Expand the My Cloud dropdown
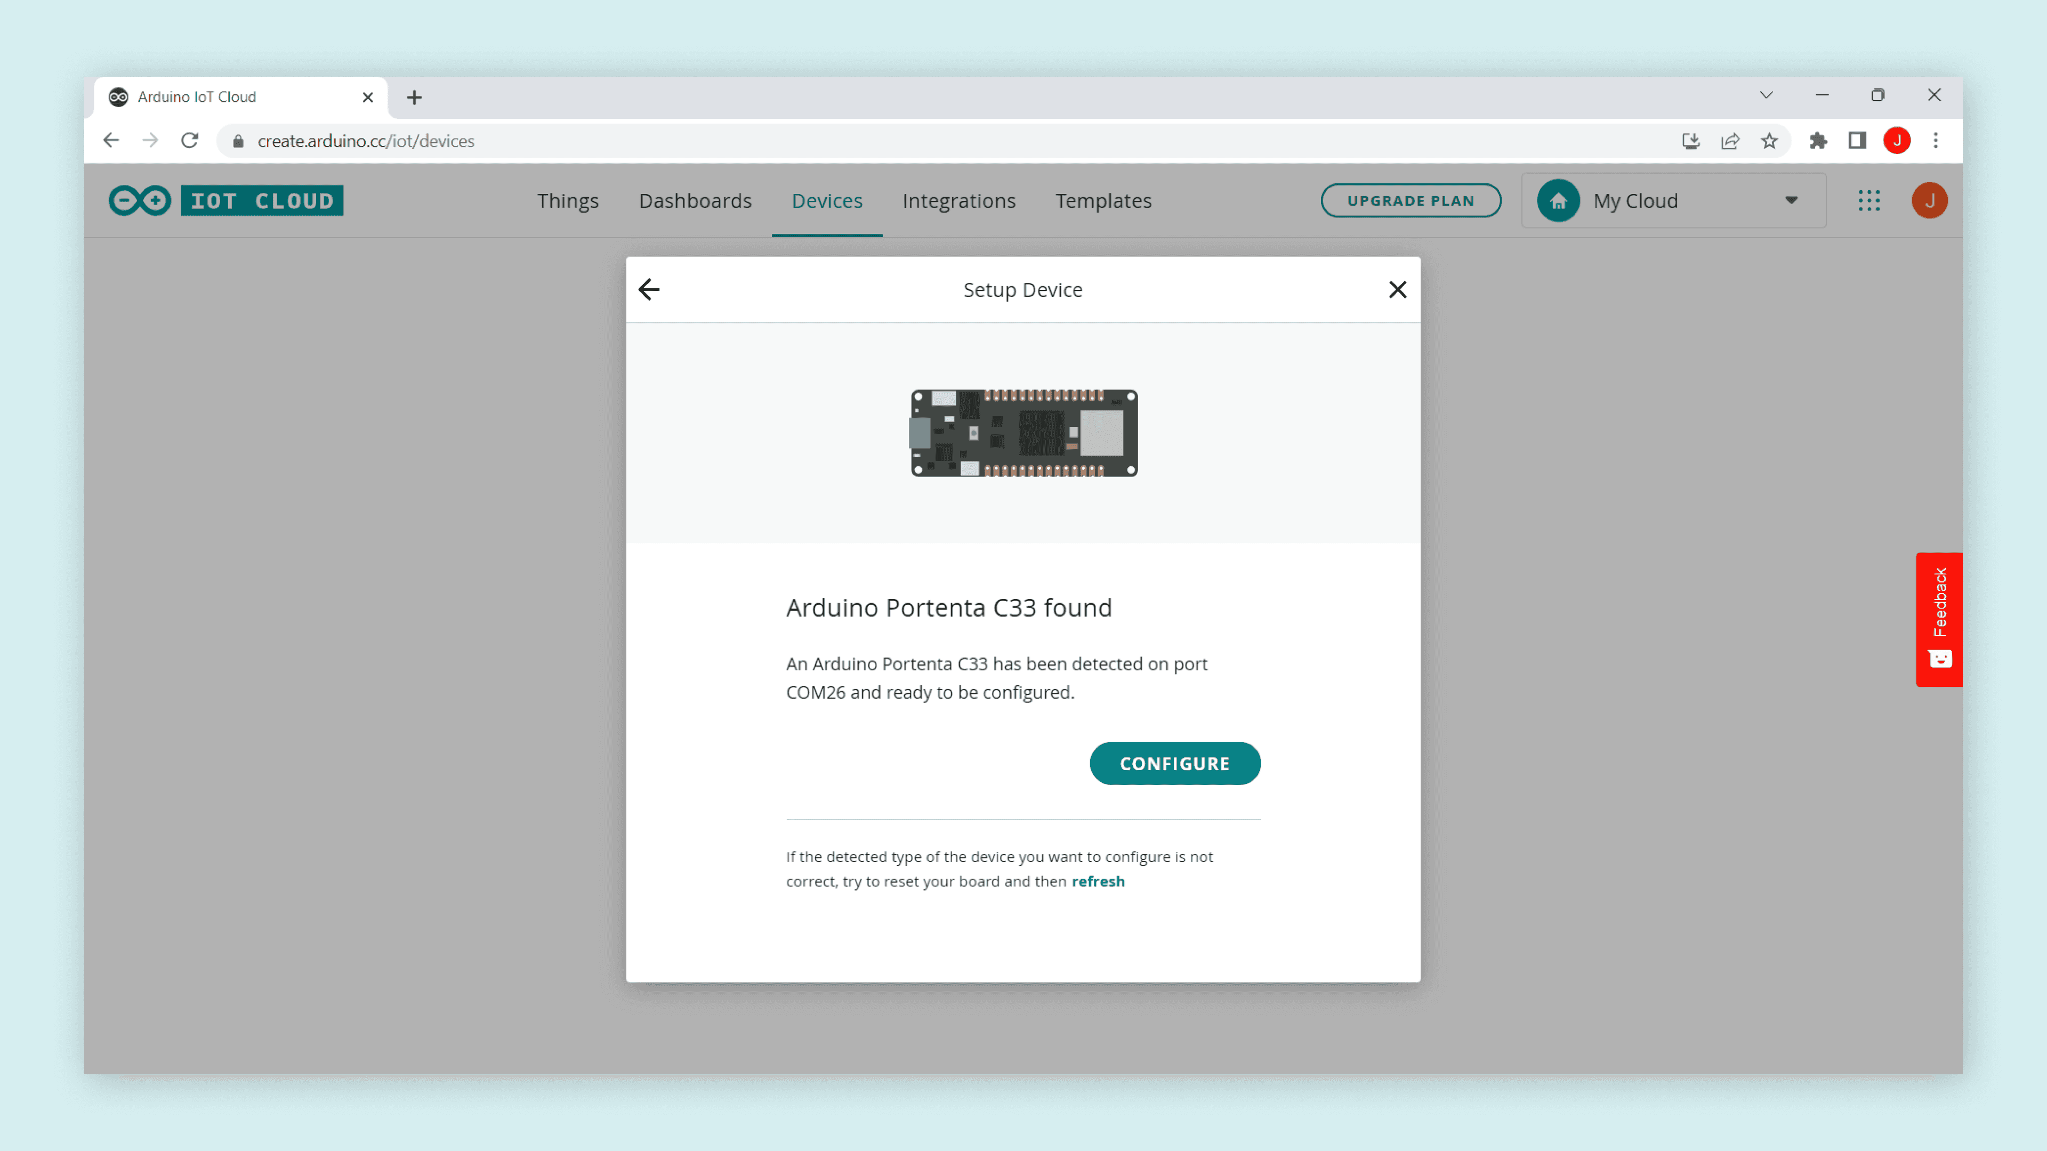Image resolution: width=2047 pixels, height=1151 pixels. pyautogui.click(x=1791, y=200)
